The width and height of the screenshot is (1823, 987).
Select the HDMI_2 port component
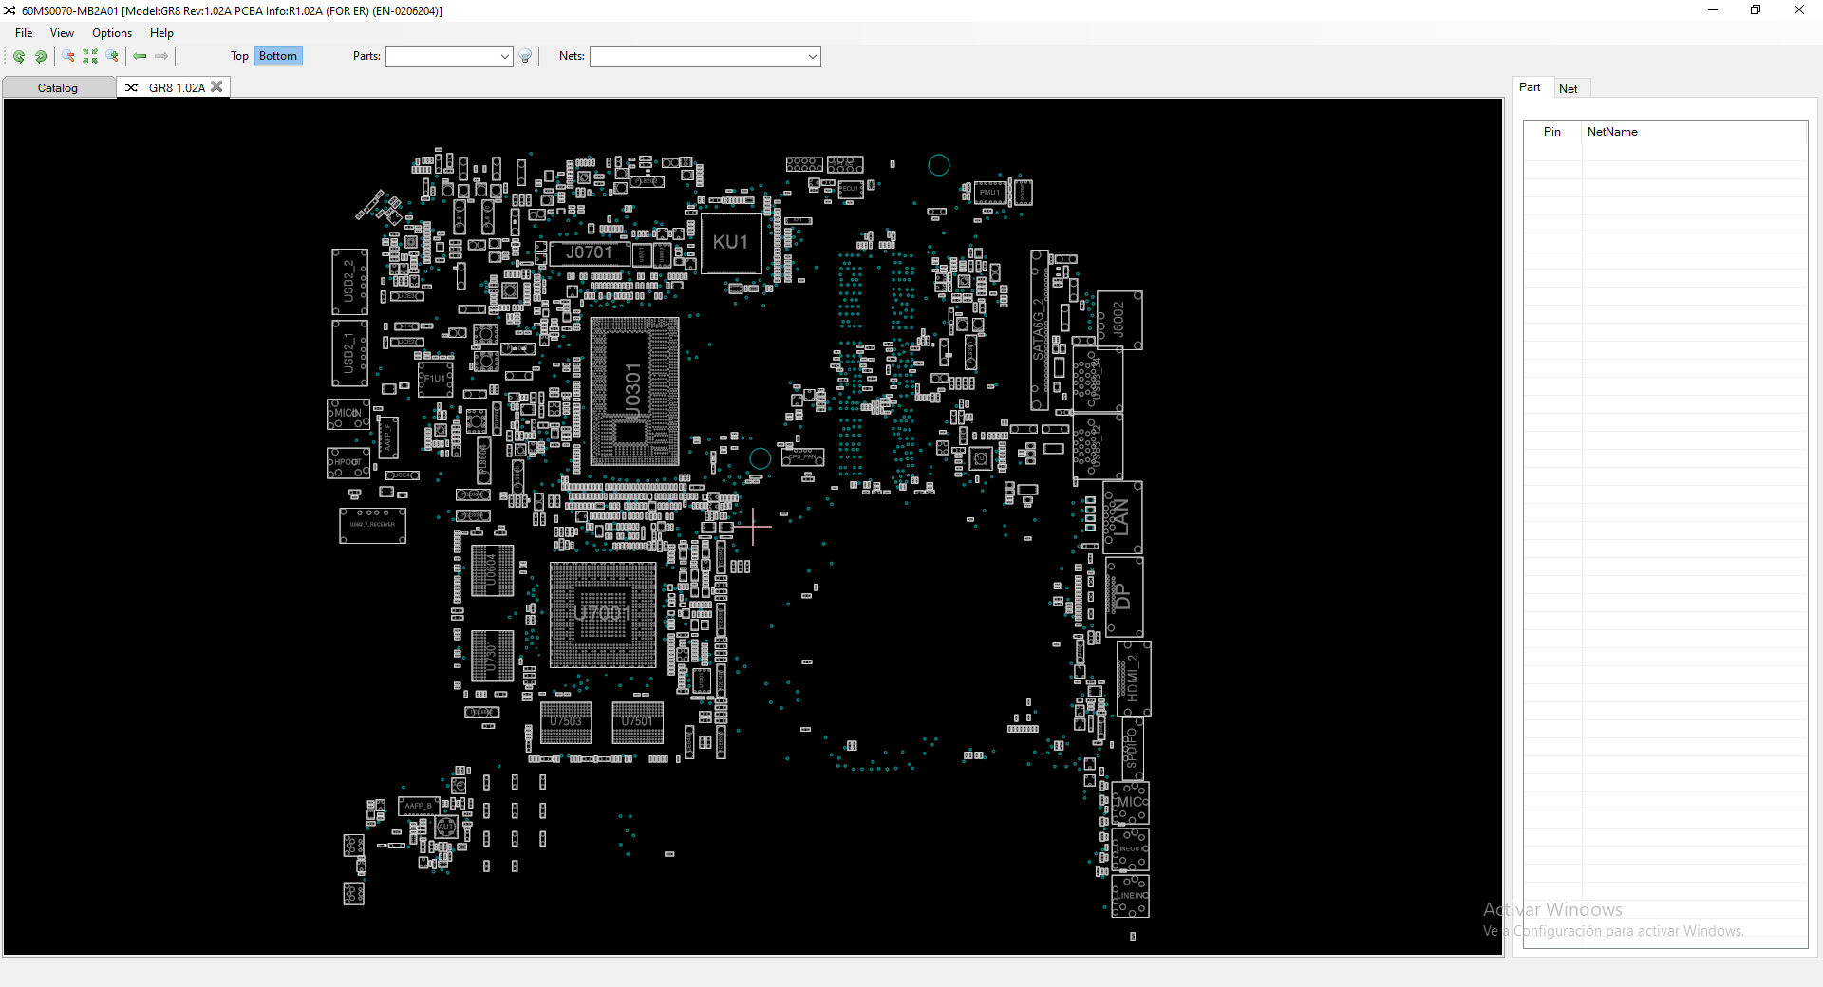point(1134,679)
